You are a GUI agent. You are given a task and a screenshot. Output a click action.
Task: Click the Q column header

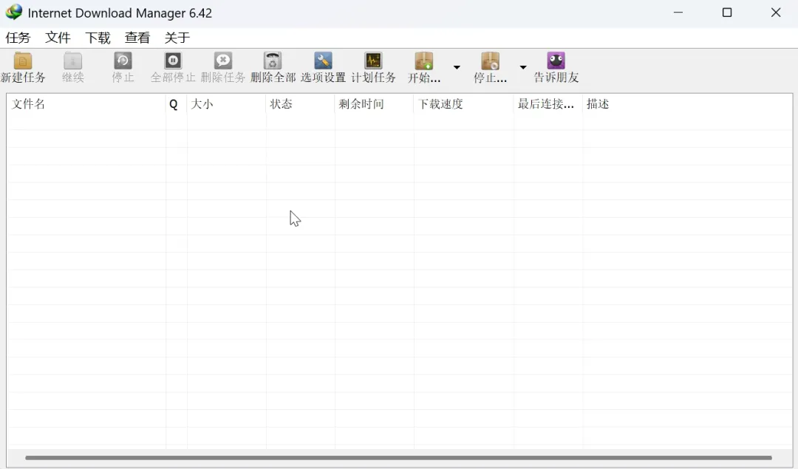click(x=176, y=104)
